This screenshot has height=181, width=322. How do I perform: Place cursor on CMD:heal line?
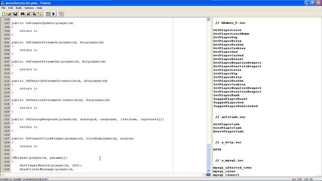(39, 158)
